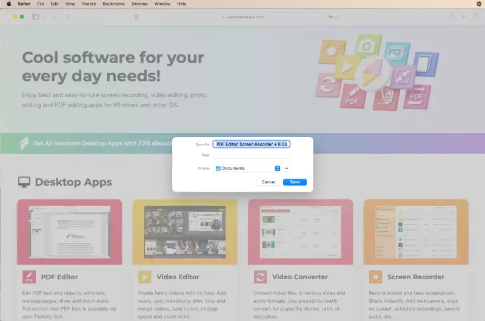Open the File menu
The height and width of the screenshot is (321, 485).
(x=40, y=4)
